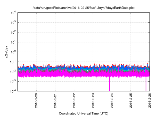
Task: Click the 2016-2-20 x-axis date label
Action: pos(36,100)
